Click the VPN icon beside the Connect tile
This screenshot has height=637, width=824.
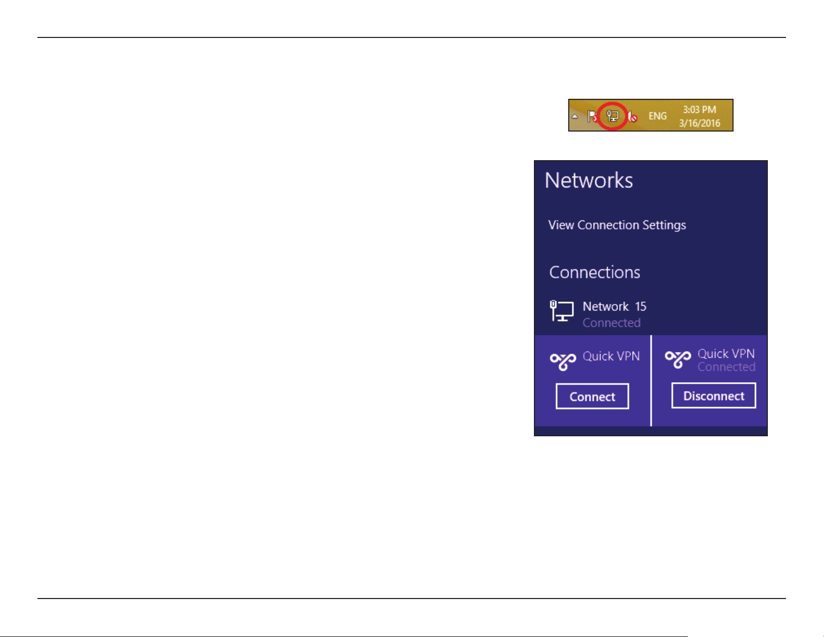[563, 360]
